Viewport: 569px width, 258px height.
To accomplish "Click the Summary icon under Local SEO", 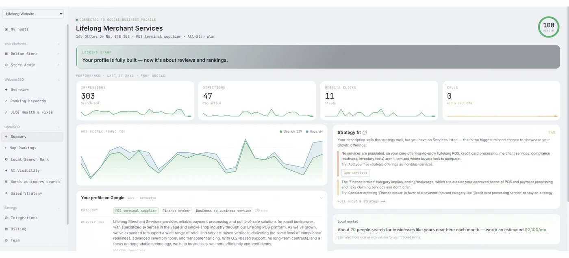I will coord(6,137).
